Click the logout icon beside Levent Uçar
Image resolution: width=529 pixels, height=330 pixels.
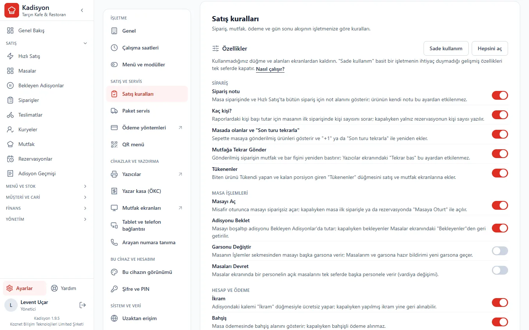(83, 305)
